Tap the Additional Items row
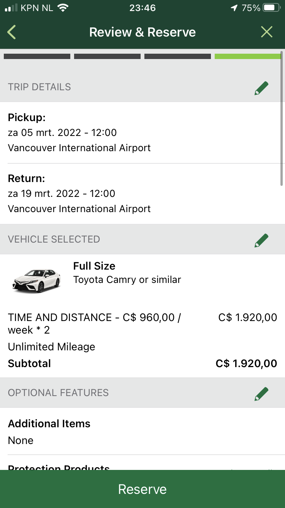This screenshot has width=285, height=508. click(x=142, y=431)
